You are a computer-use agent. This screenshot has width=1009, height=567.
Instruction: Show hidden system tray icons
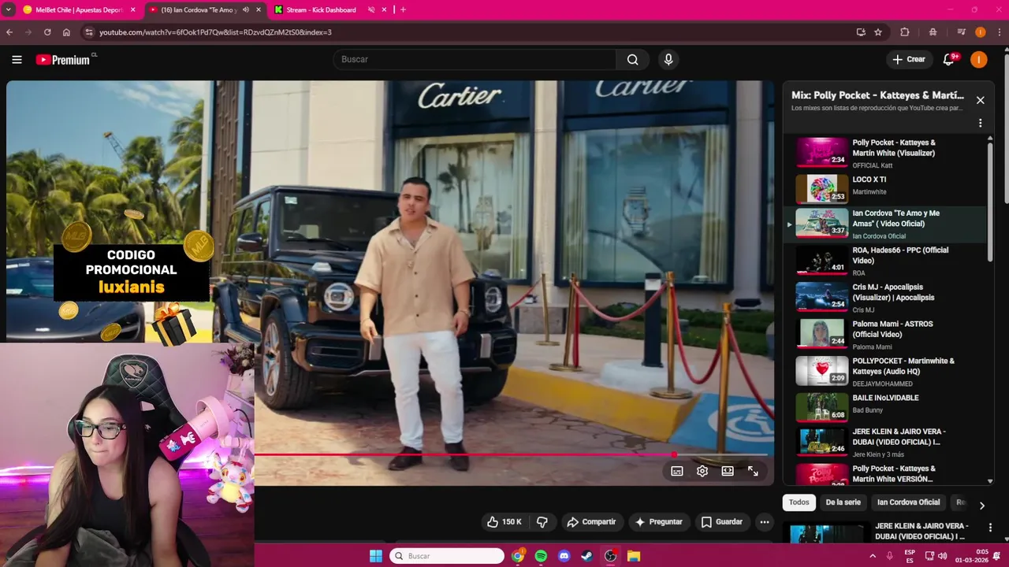tap(873, 556)
